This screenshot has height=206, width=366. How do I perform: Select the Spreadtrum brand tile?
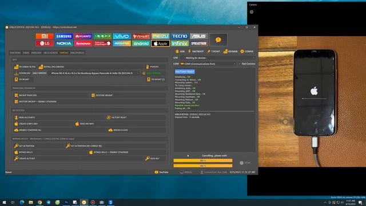(199, 43)
